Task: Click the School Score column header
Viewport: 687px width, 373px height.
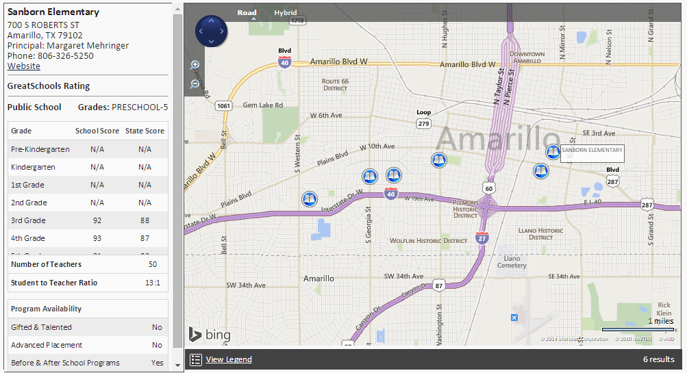Action: pyautogui.click(x=97, y=131)
